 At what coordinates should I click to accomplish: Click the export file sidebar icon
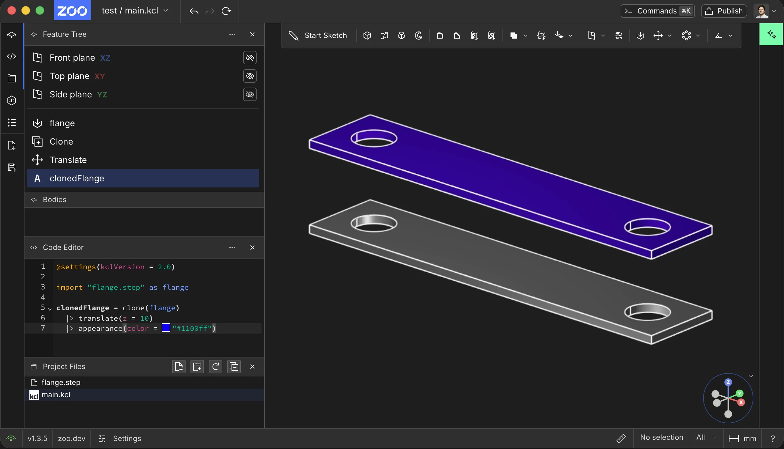(12, 145)
